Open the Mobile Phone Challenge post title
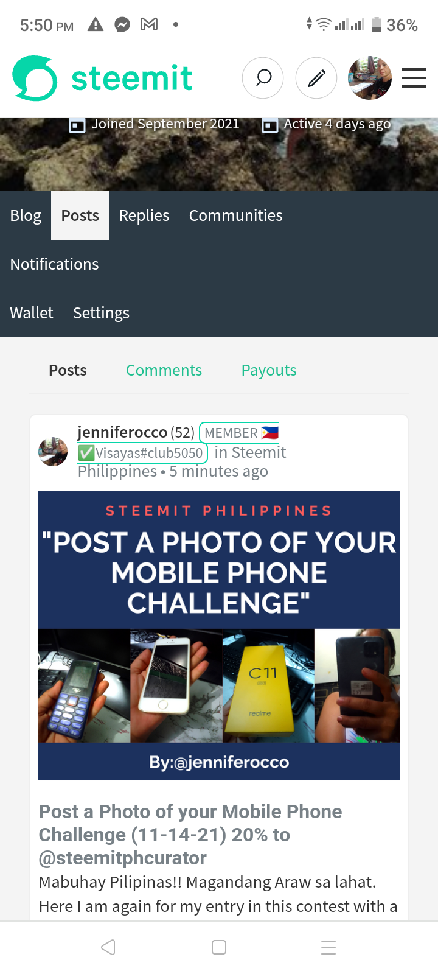The image size is (438, 974). click(190, 835)
